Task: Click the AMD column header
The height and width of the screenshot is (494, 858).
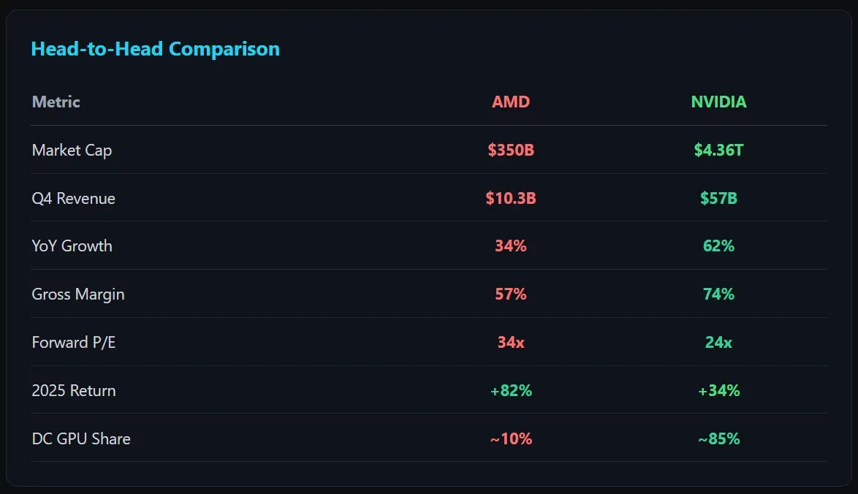Action: tap(511, 102)
